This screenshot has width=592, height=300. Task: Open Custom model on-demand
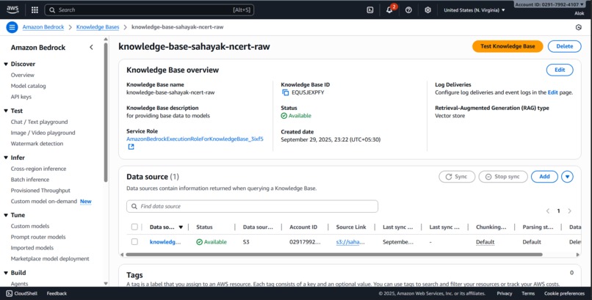coord(44,201)
